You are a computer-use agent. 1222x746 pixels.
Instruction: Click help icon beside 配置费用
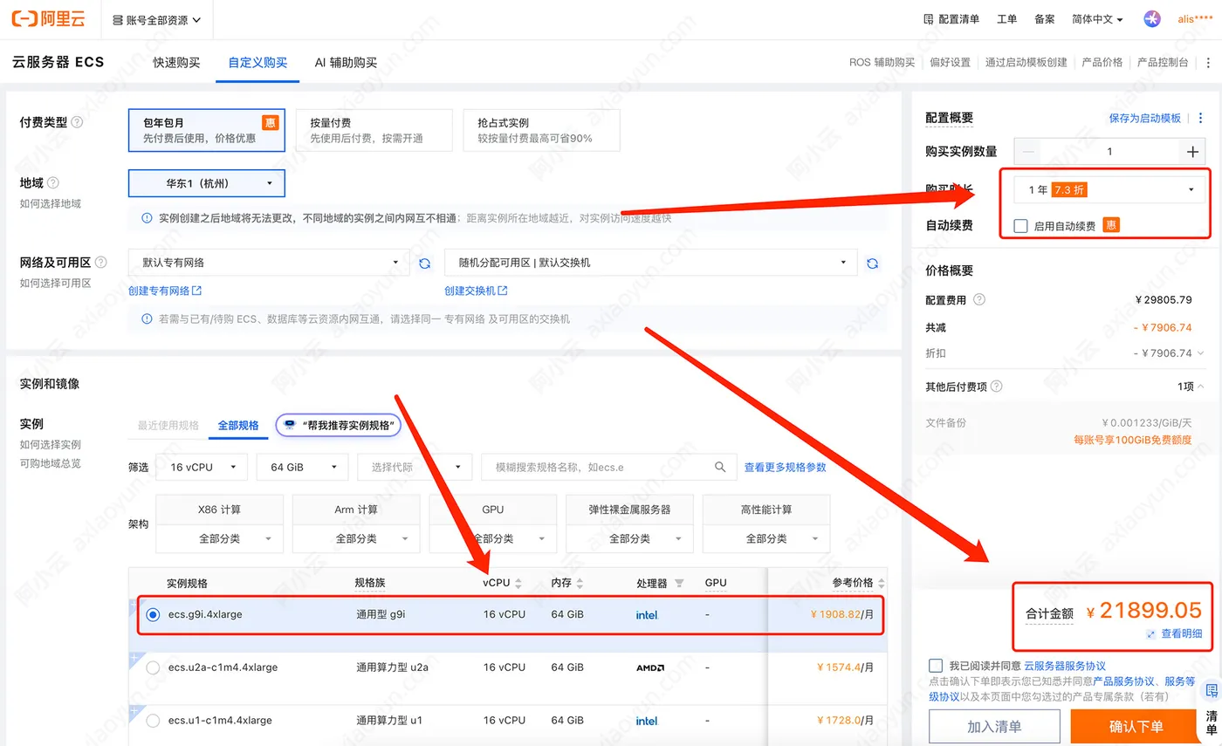click(979, 299)
